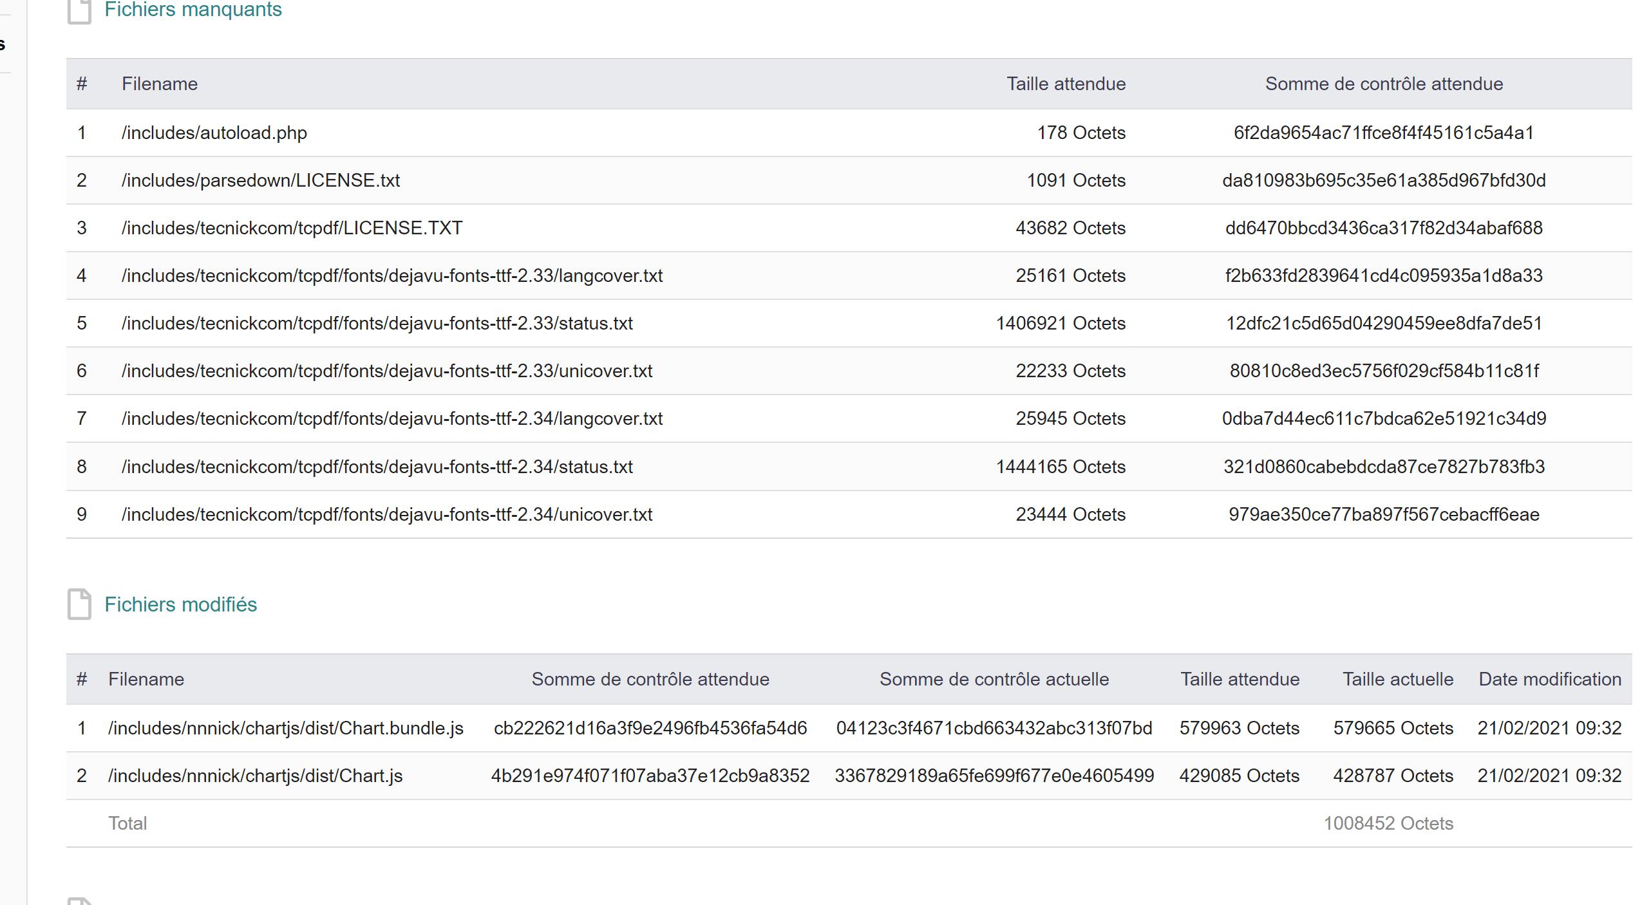Screen dimensions: 1651x905
Task: Open the Fichiers modifiés section link
Action: [x=181, y=604]
